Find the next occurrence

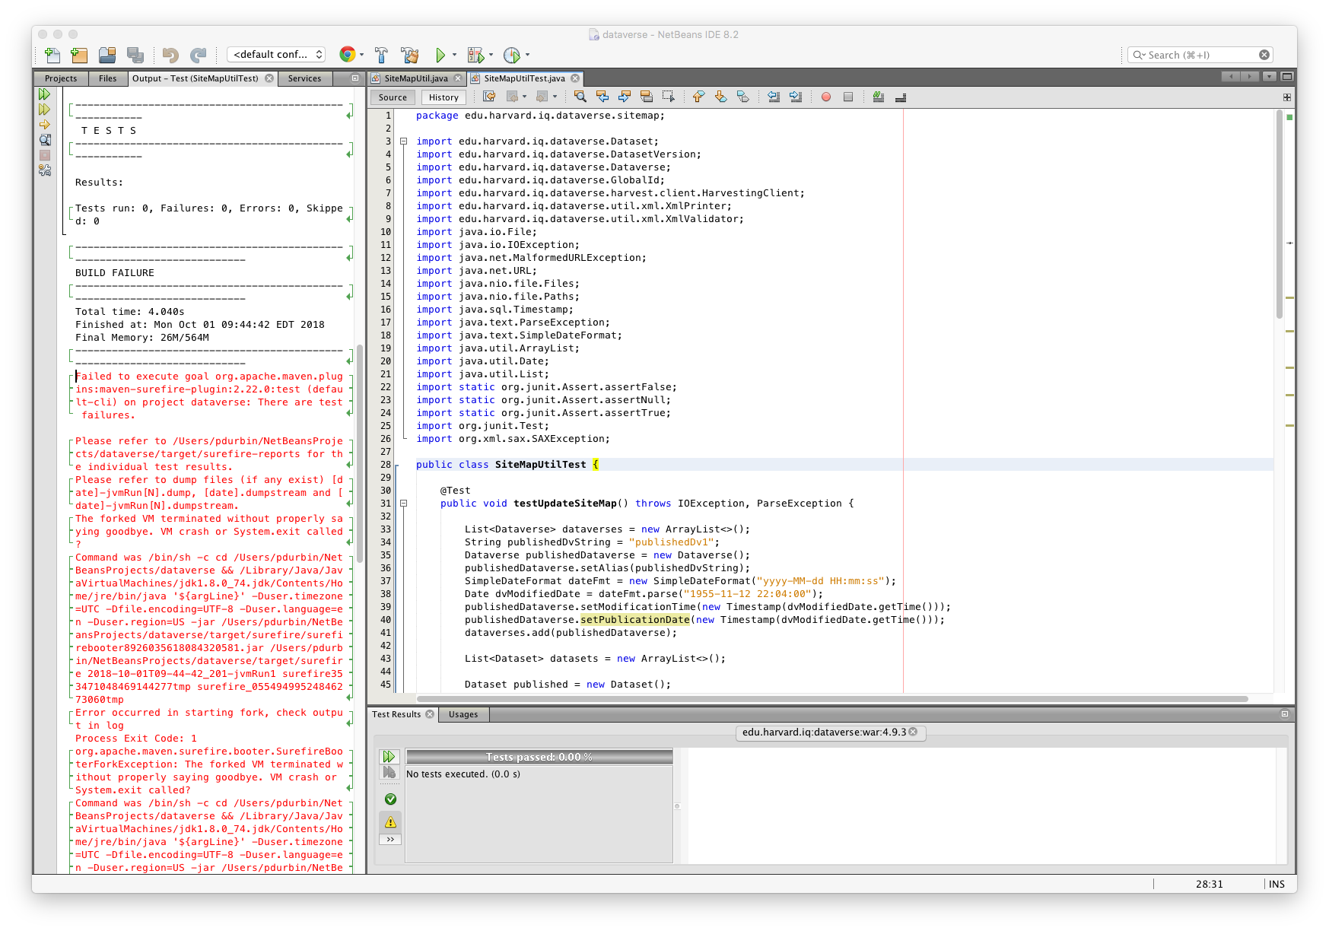[625, 97]
